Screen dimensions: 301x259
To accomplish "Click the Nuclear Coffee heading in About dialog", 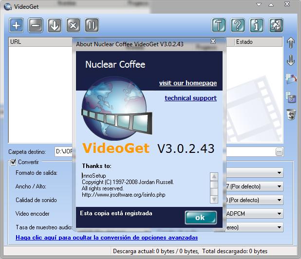I will click(115, 64).
